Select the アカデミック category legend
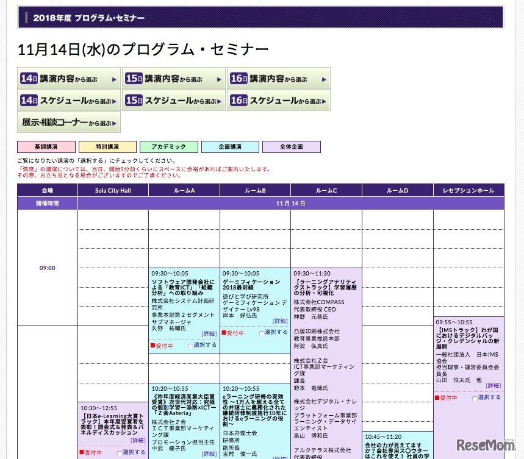 168,146
